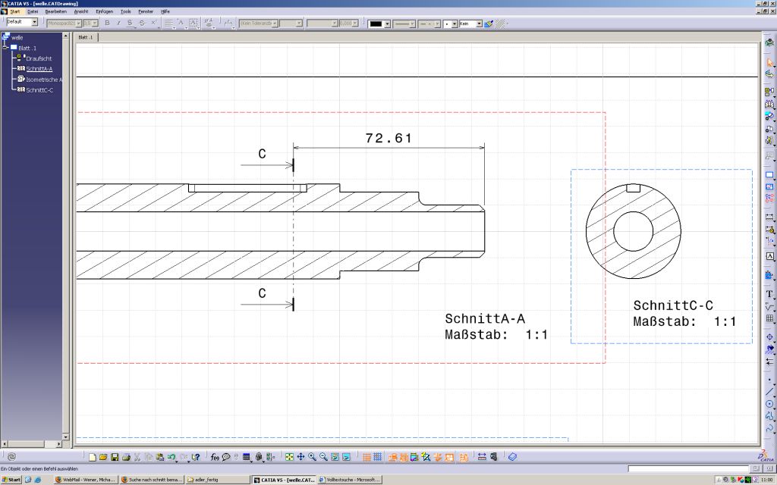Viewport: 777px width, 485px height.
Task: Print the drawing via printer icon
Action: click(x=126, y=457)
